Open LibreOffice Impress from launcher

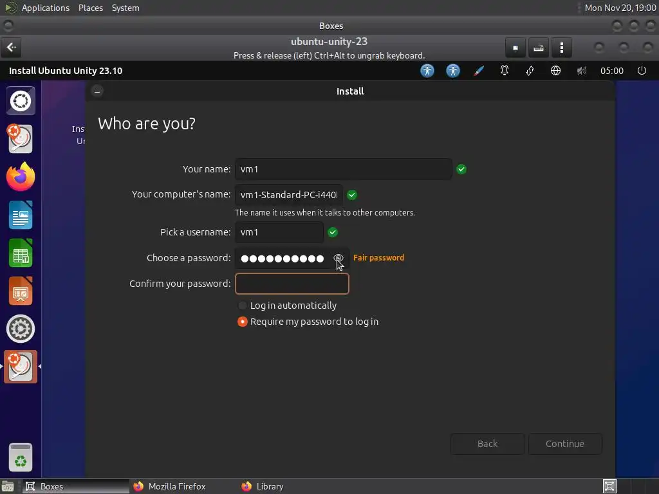pos(21,291)
